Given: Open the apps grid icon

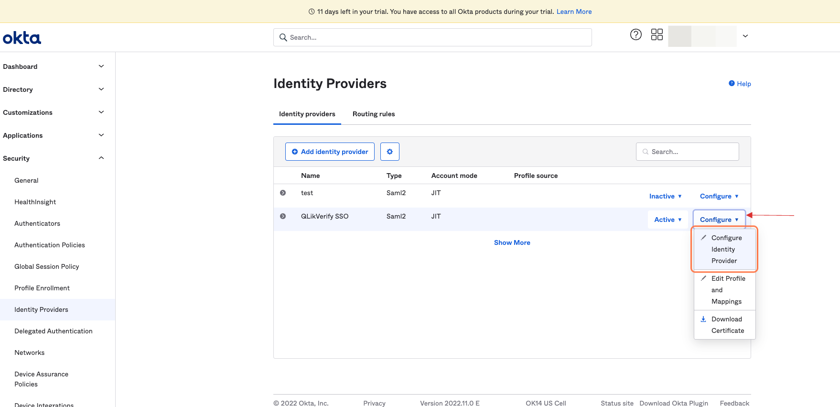Looking at the screenshot, I should 657,34.
